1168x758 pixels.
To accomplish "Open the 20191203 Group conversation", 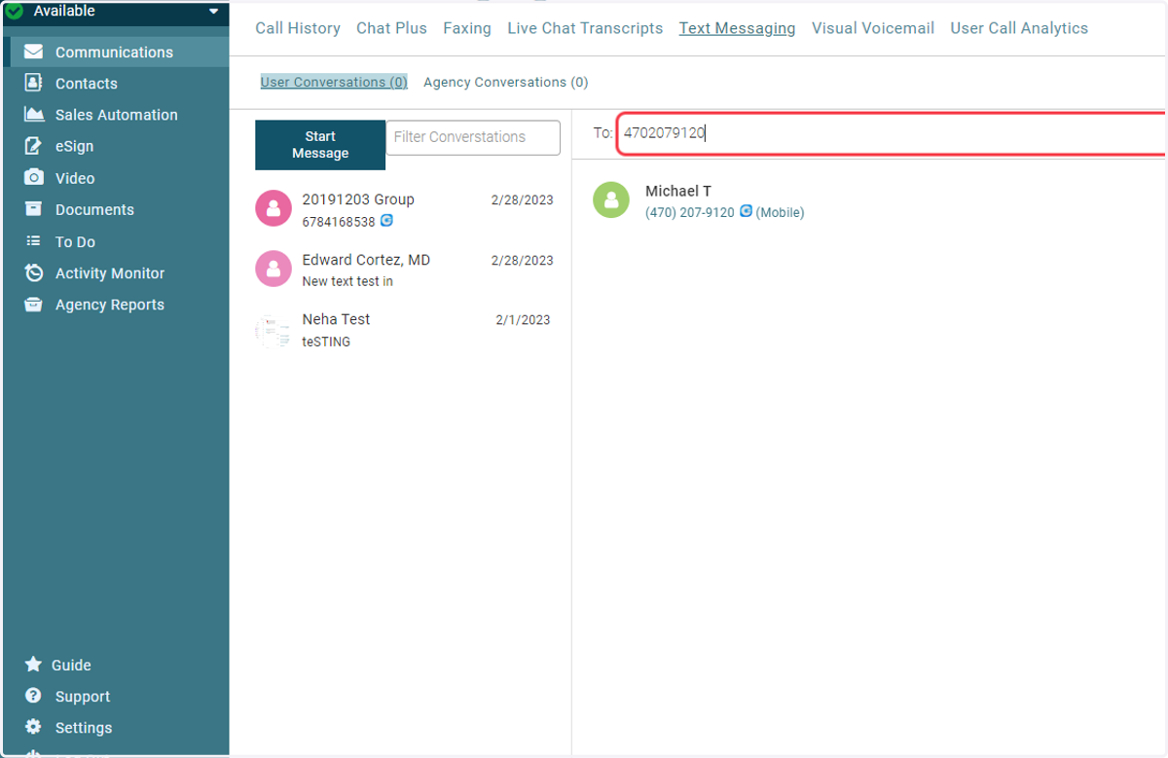I will (404, 209).
